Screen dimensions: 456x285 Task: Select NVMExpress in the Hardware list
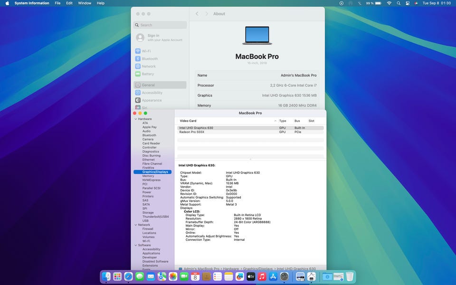[x=151, y=180]
